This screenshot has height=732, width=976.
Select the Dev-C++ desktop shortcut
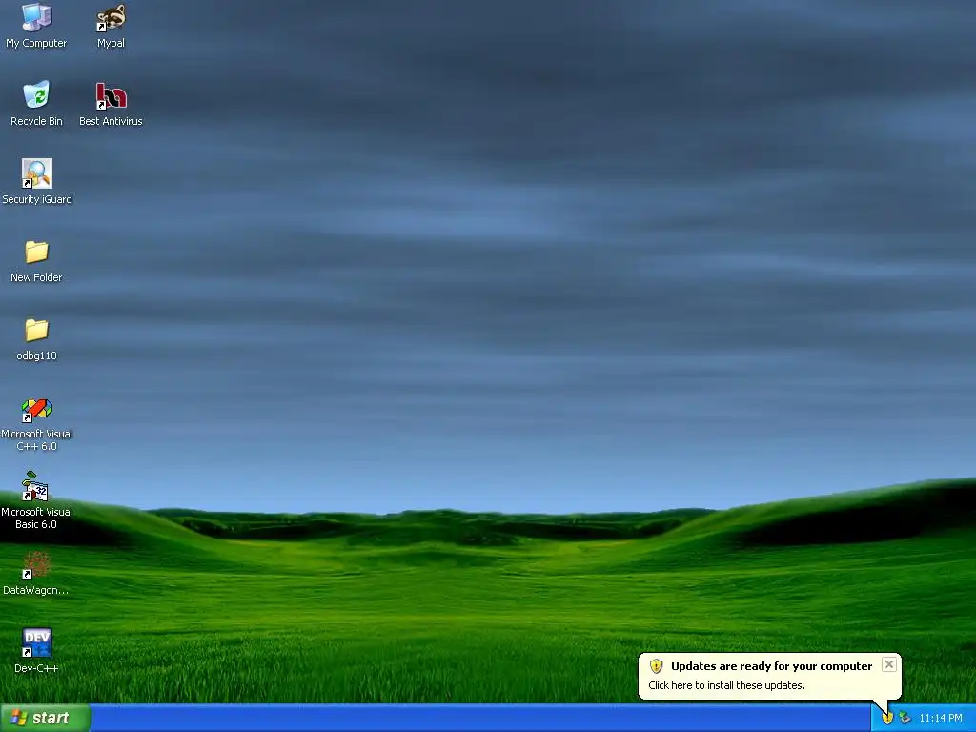click(x=36, y=650)
